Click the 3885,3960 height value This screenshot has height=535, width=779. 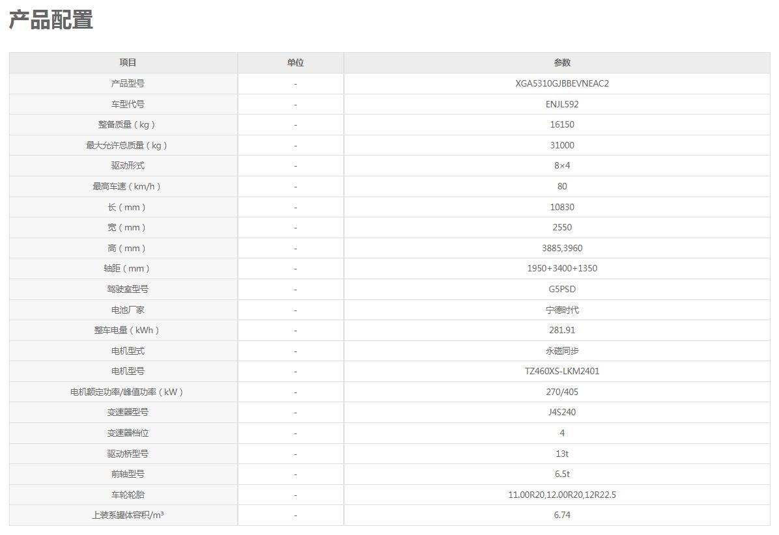click(561, 248)
